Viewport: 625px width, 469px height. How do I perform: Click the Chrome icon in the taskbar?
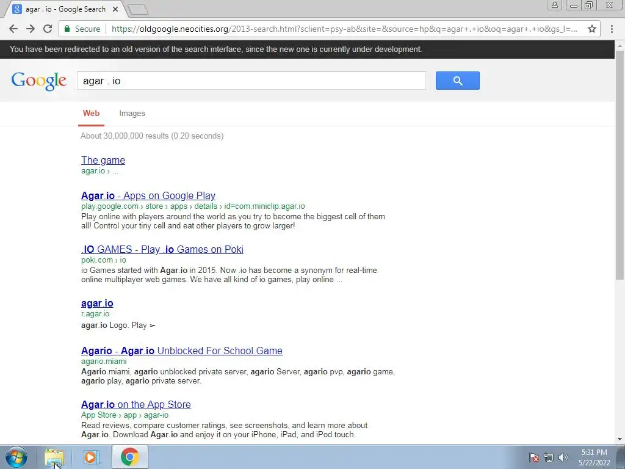[129, 457]
